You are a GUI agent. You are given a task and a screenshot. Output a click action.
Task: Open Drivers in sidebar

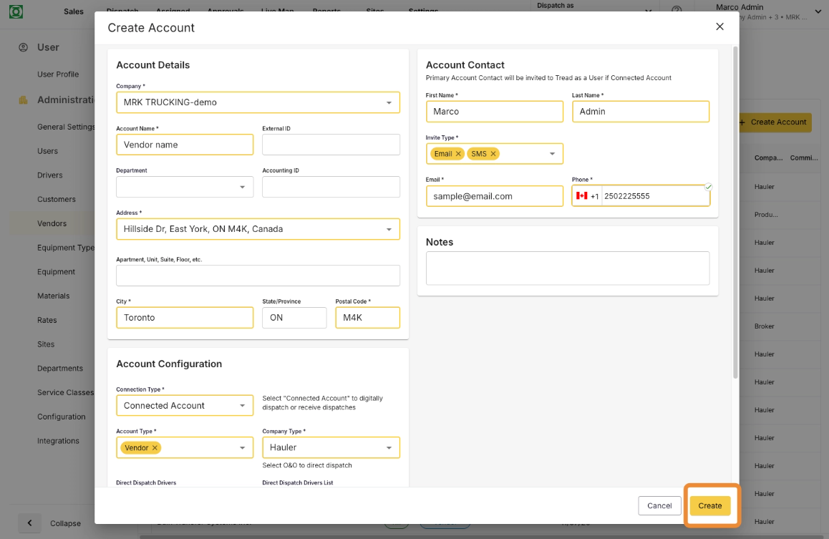click(49, 175)
